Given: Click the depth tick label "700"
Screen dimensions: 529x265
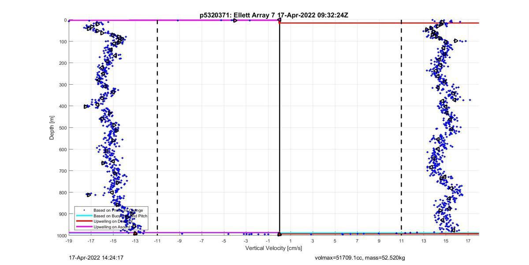Looking at the screenshot, I should point(63,171).
